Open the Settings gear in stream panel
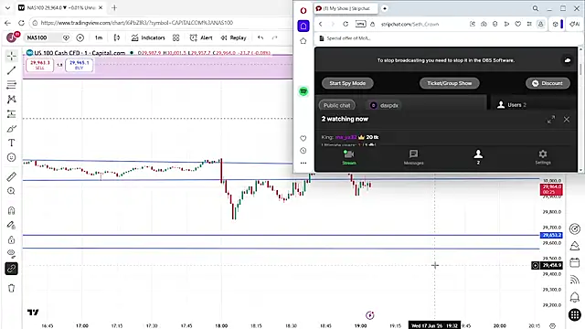The width and height of the screenshot is (585, 329). pos(543,157)
